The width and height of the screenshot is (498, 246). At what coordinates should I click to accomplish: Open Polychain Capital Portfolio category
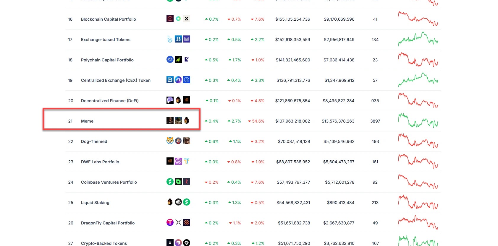[x=107, y=60]
